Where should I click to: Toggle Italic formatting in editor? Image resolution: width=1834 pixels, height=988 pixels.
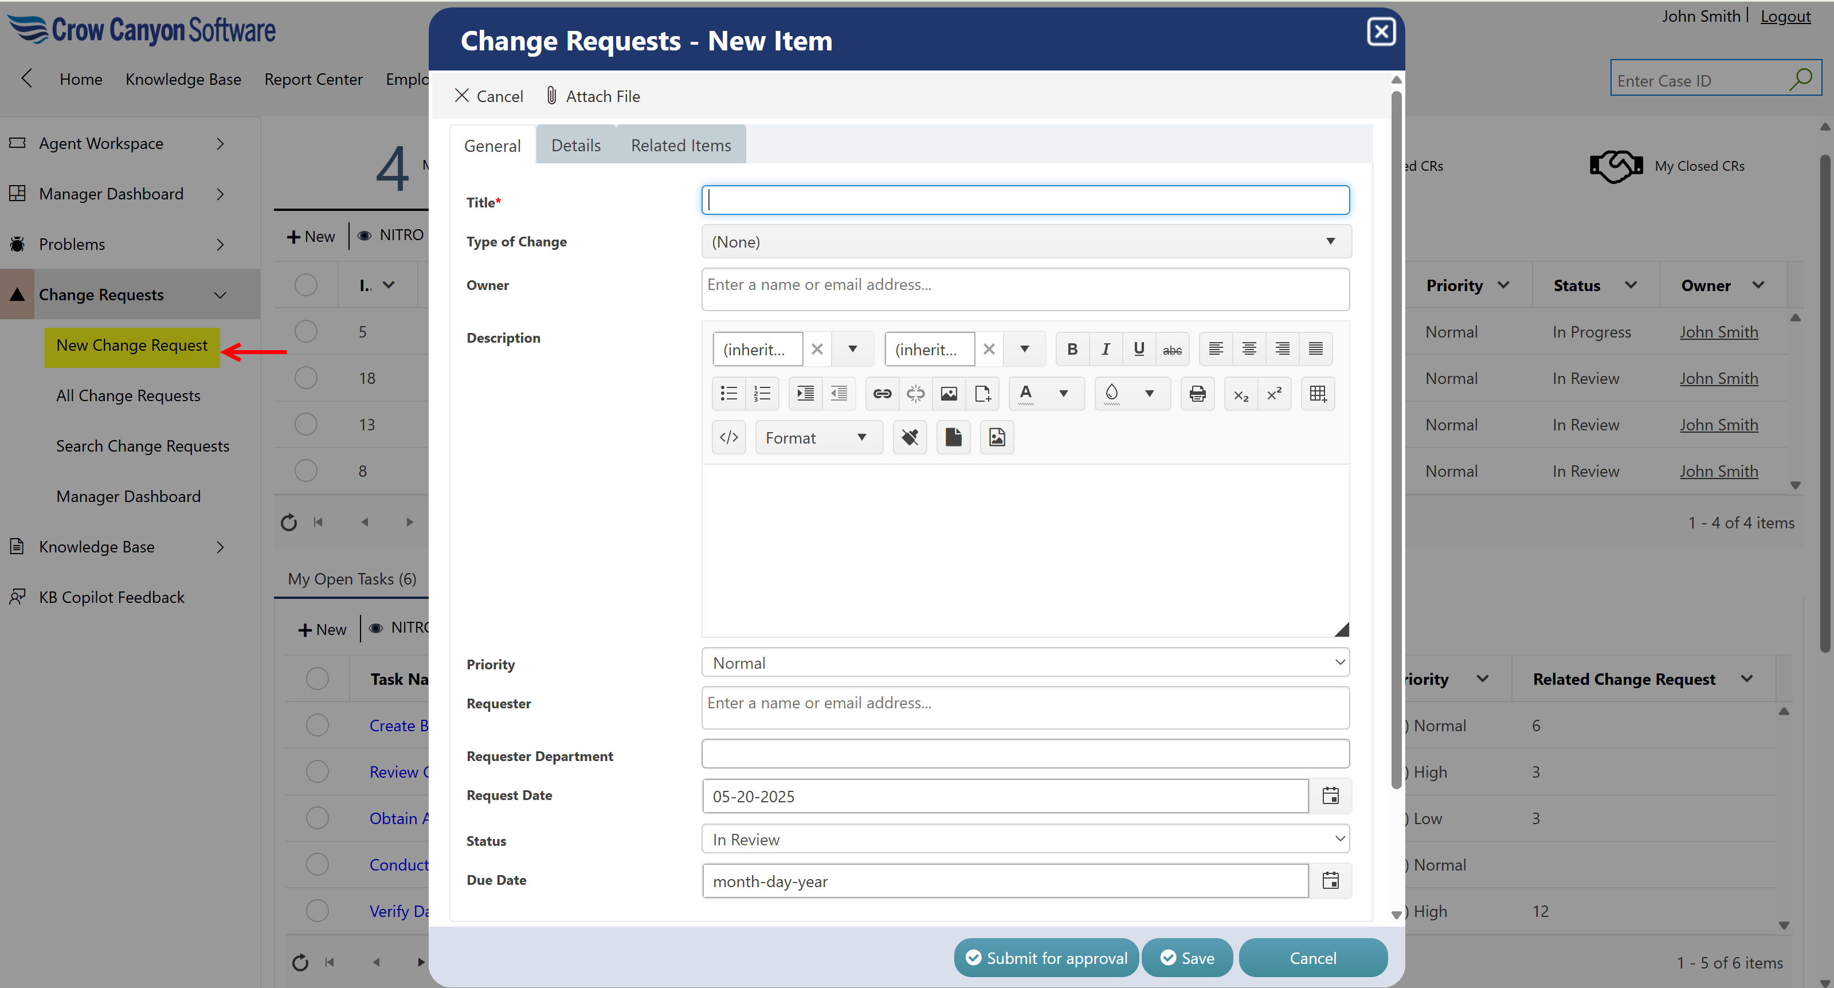(x=1105, y=349)
